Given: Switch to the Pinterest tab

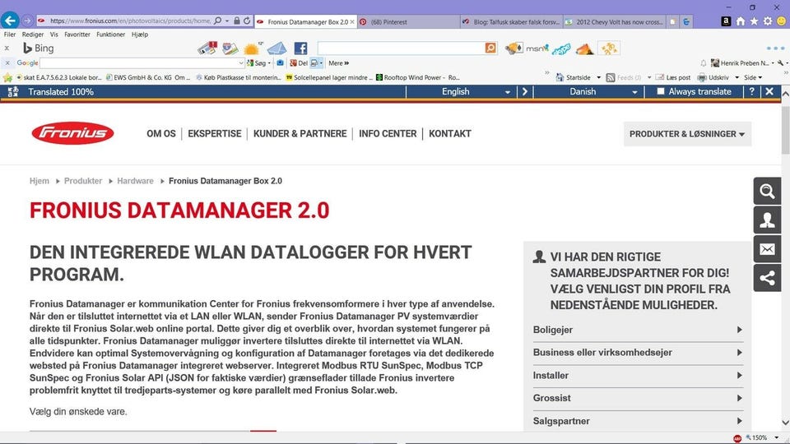Looking at the screenshot, I should coord(408,21).
